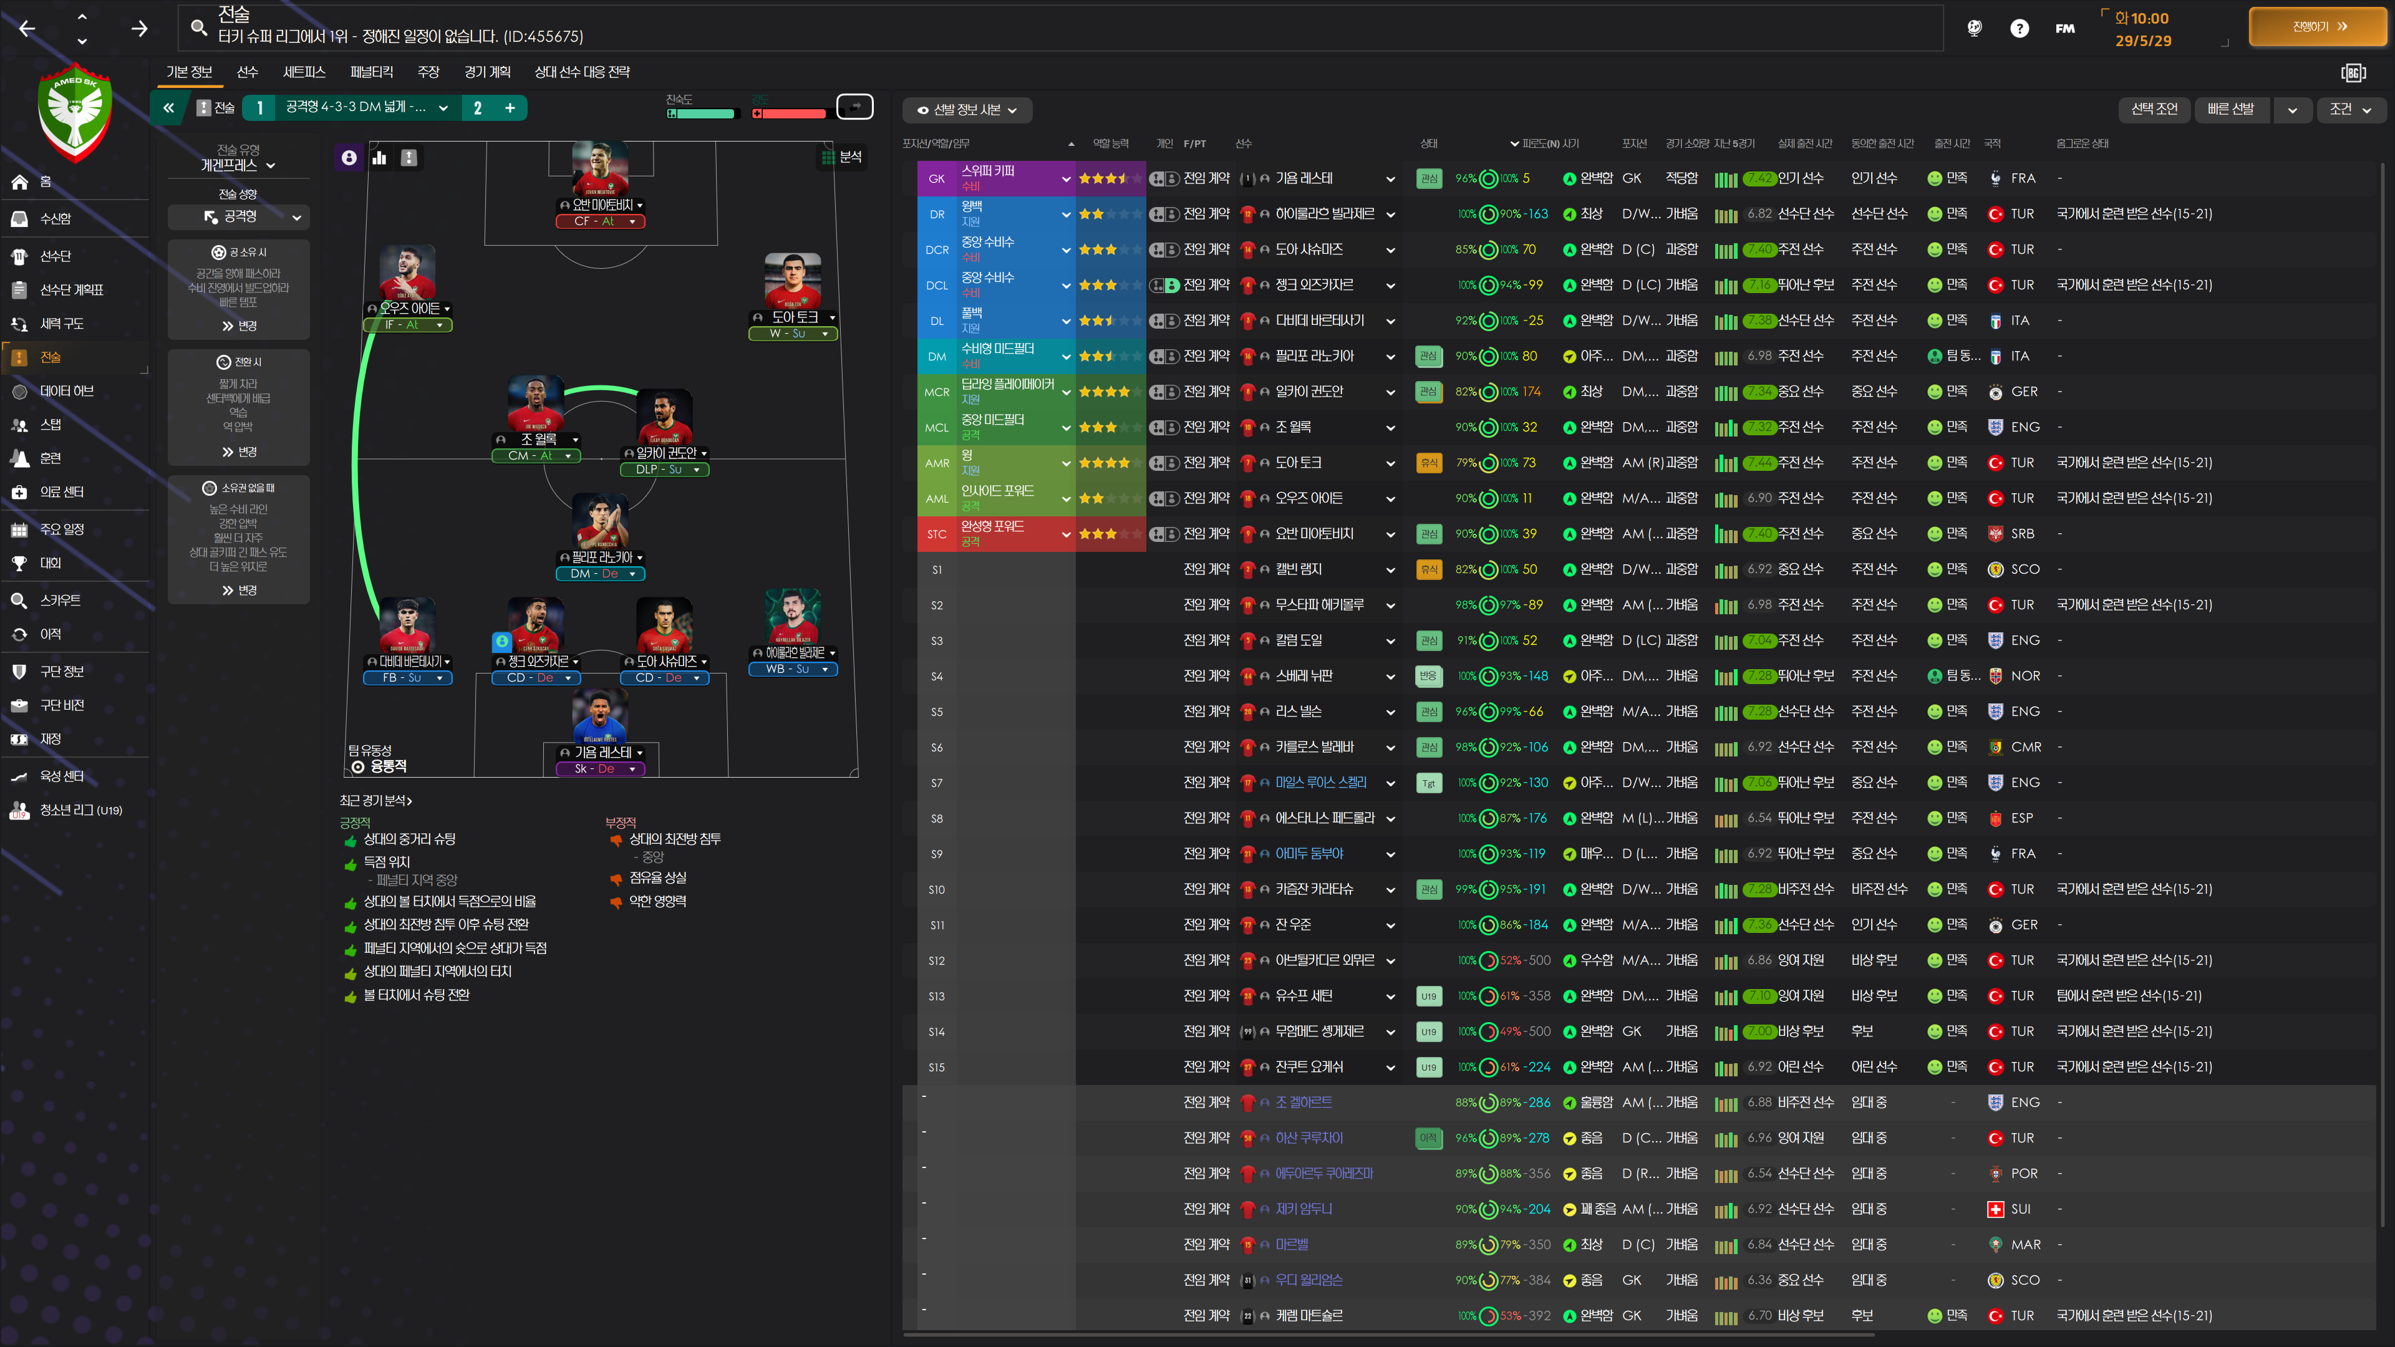Open the Training (훈련) sidebar section
2395x1347 pixels.
[50, 458]
